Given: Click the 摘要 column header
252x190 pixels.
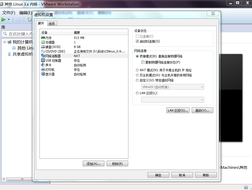Looking at the screenshot, I should coord(100,33).
